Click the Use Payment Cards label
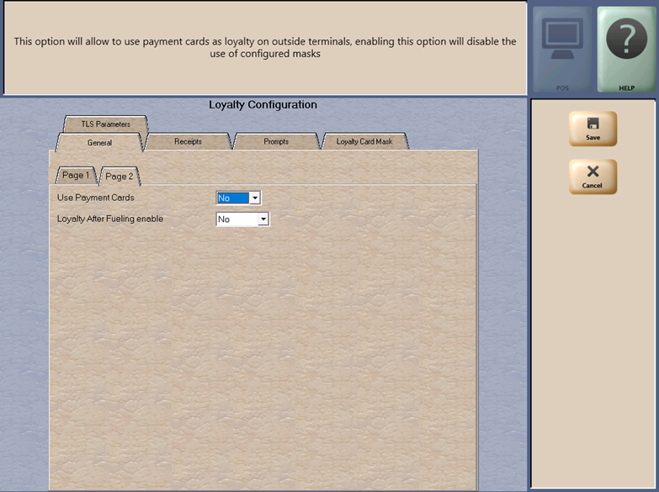This screenshot has height=492, width=659. point(95,198)
